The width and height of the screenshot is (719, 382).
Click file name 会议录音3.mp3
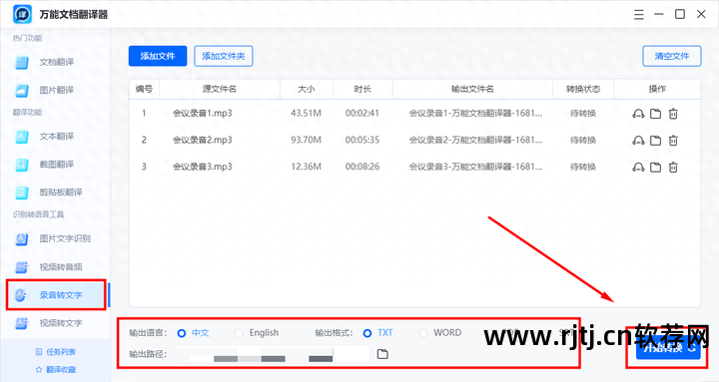click(202, 167)
